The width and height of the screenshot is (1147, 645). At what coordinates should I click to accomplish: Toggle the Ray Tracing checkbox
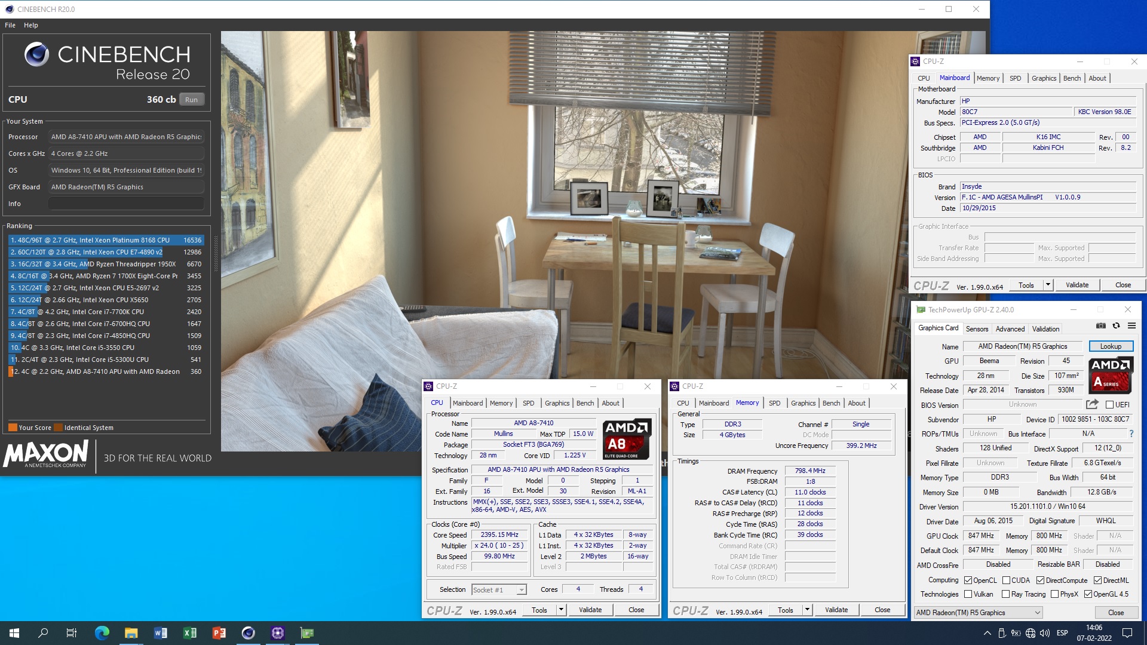click(1005, 594)
